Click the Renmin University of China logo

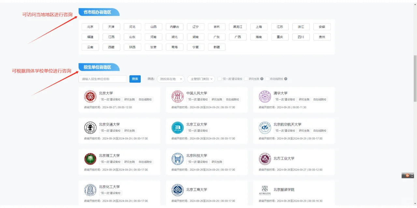[178, 96]
